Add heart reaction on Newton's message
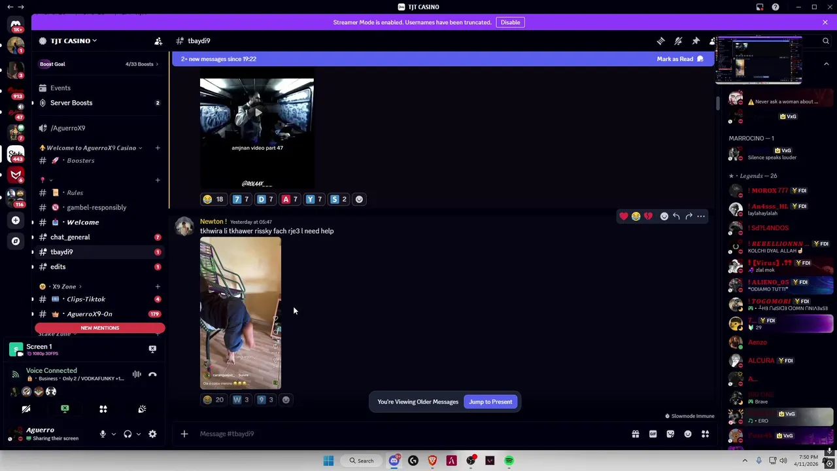Screen dimensions: 837x471 (624, 216)
